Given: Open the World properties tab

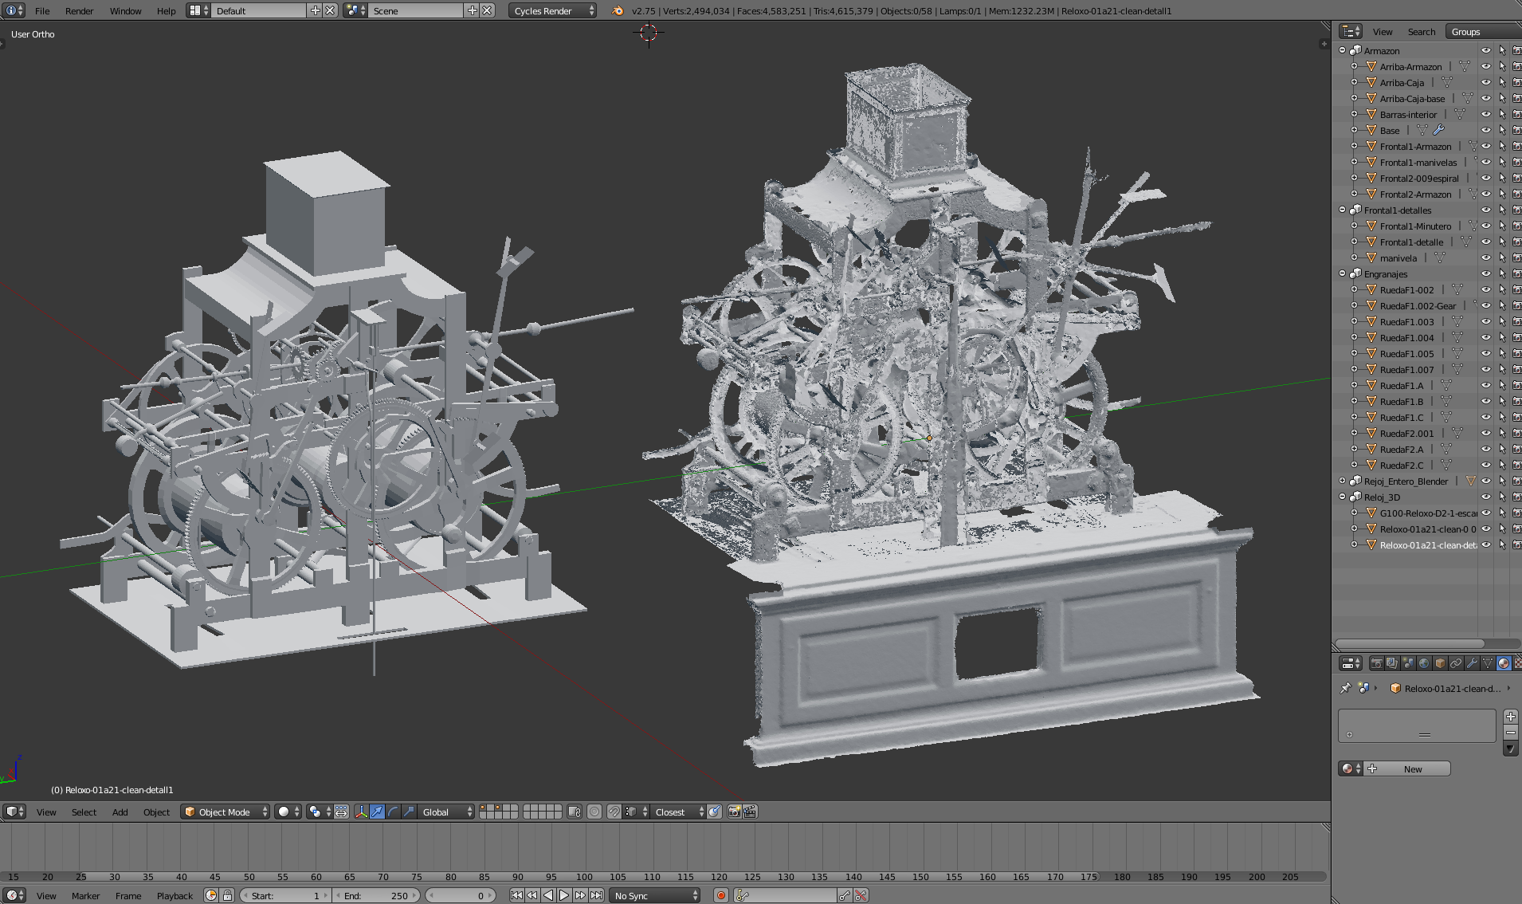Looking at the screenshot, I should pos(1424,663).
